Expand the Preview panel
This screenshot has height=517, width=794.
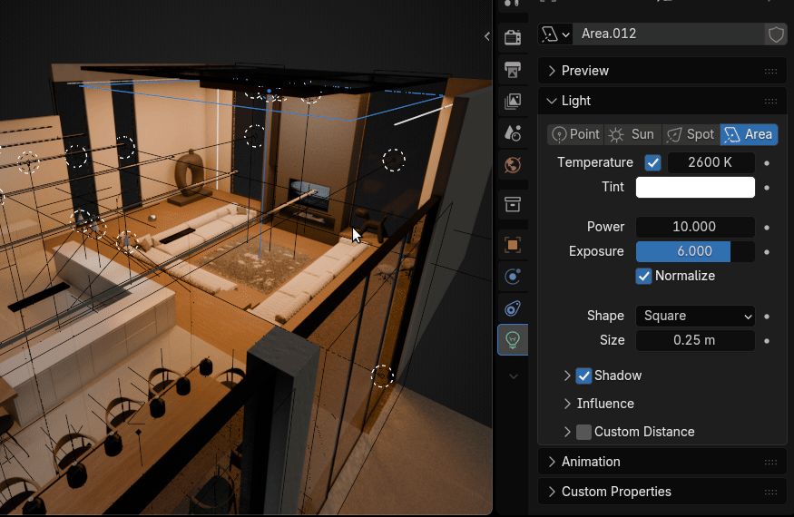pos(552,71)
